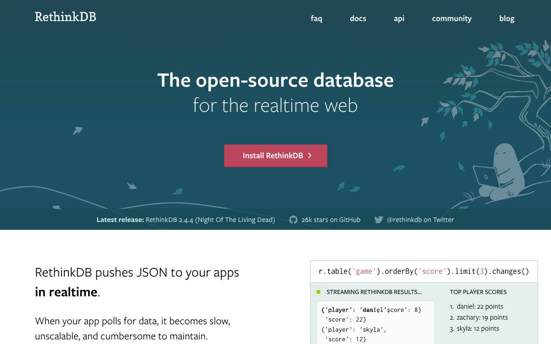Click the Twitter bird icon
This screenshot has height=344, width=551.
[x=378, y=220]
